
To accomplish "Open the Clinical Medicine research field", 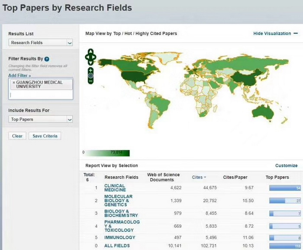I will (115, 187).
